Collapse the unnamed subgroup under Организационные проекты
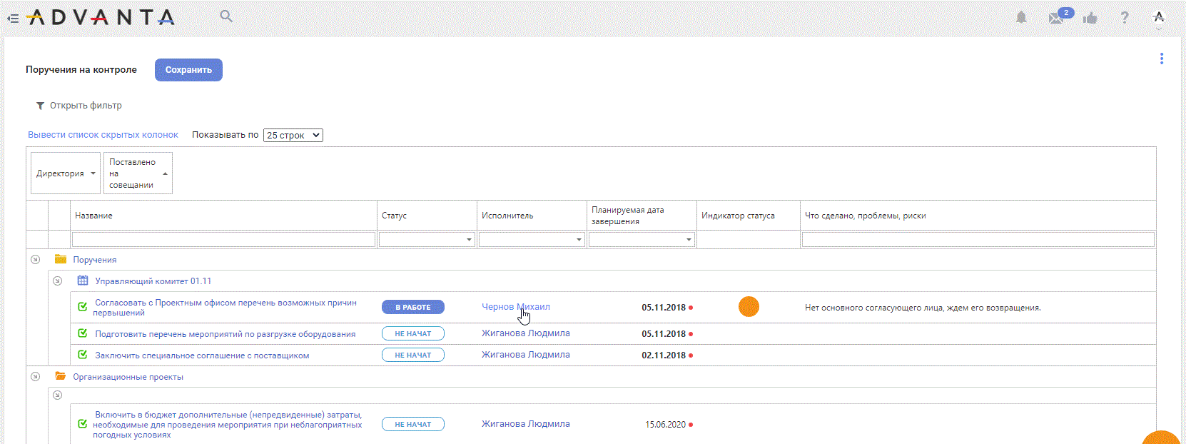1186x444 pixels. pyautogui.click(x=58, y=395)
